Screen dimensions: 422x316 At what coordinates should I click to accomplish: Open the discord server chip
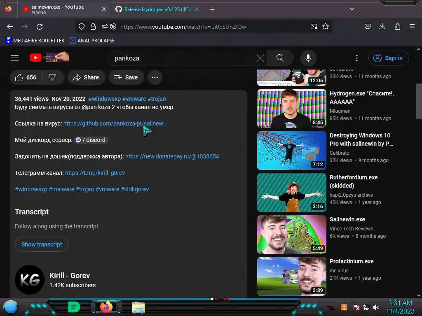pyautogui.click(x=91, y=140)
